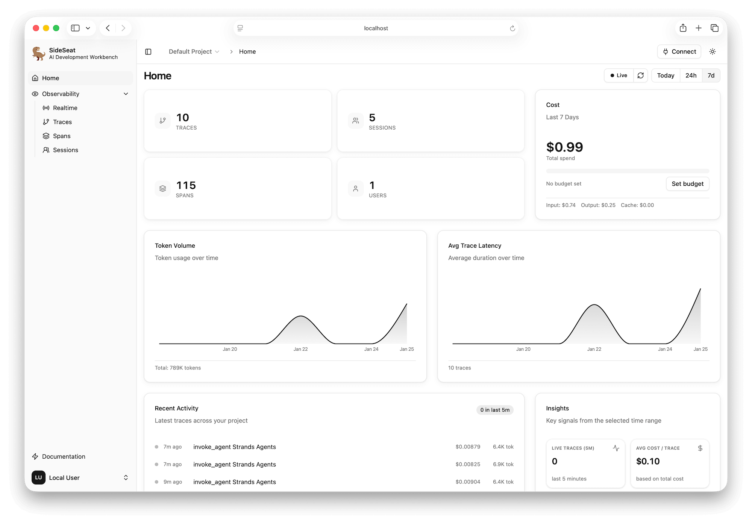Open Traces from the Observability section
Screen dimensions: 752x524
click(62, 122)
